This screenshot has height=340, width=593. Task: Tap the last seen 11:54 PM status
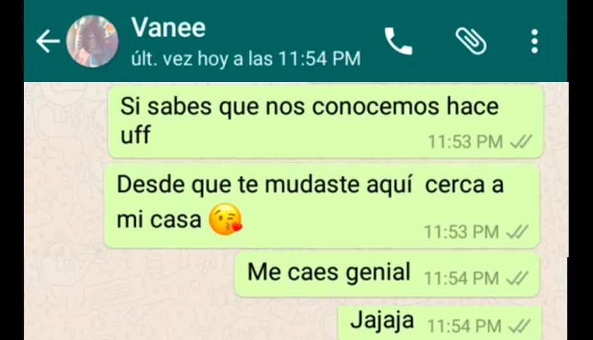[x=246, y=58]
